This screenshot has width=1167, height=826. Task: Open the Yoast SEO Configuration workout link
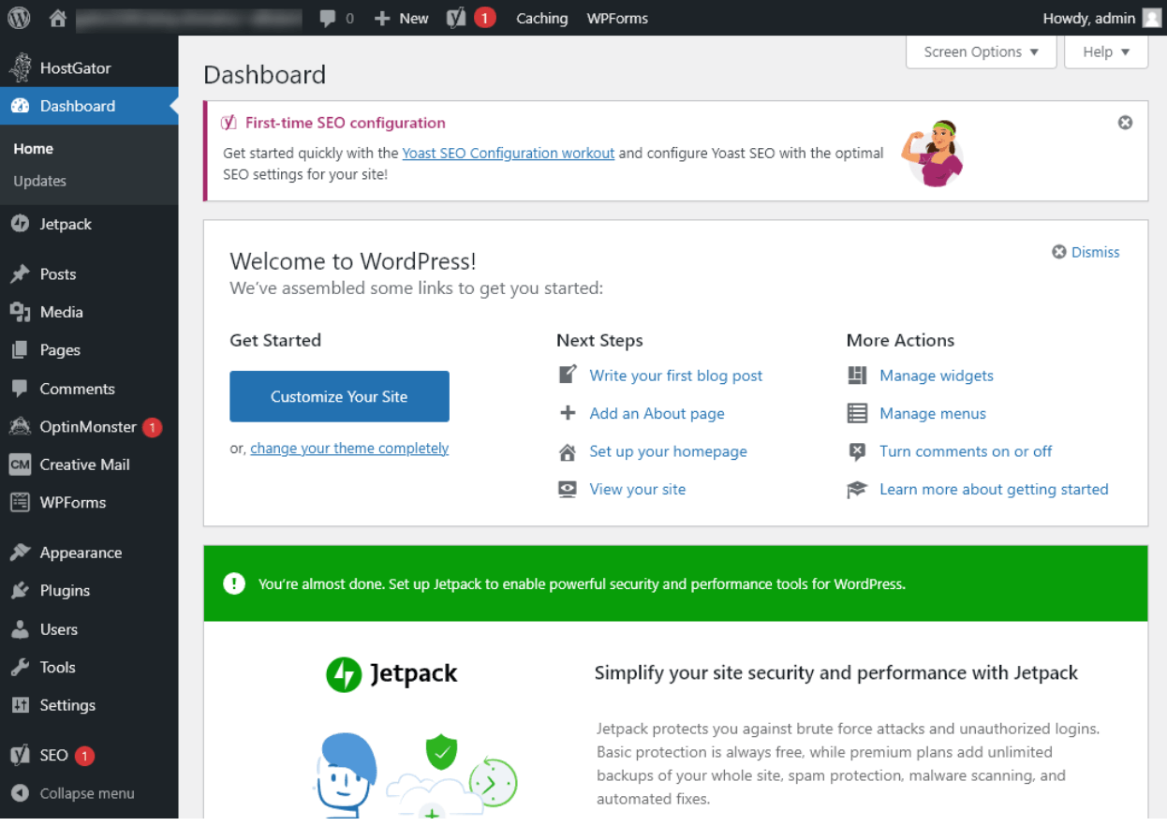pos(508,153)
